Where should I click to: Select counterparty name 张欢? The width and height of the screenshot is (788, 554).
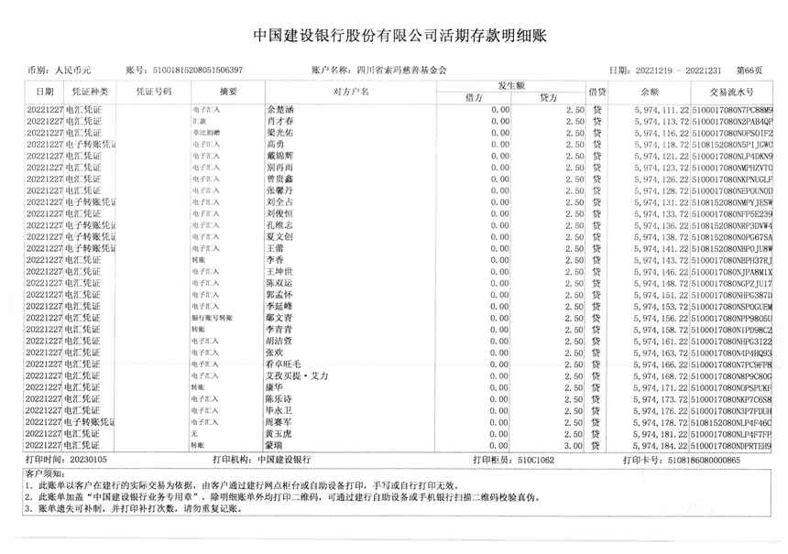click(x=275, y=353)
